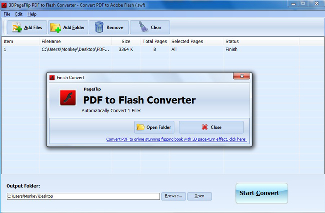This screenshot has width=325, height=213.
Task: Select the FileName column header
Action: coord(75,41)
